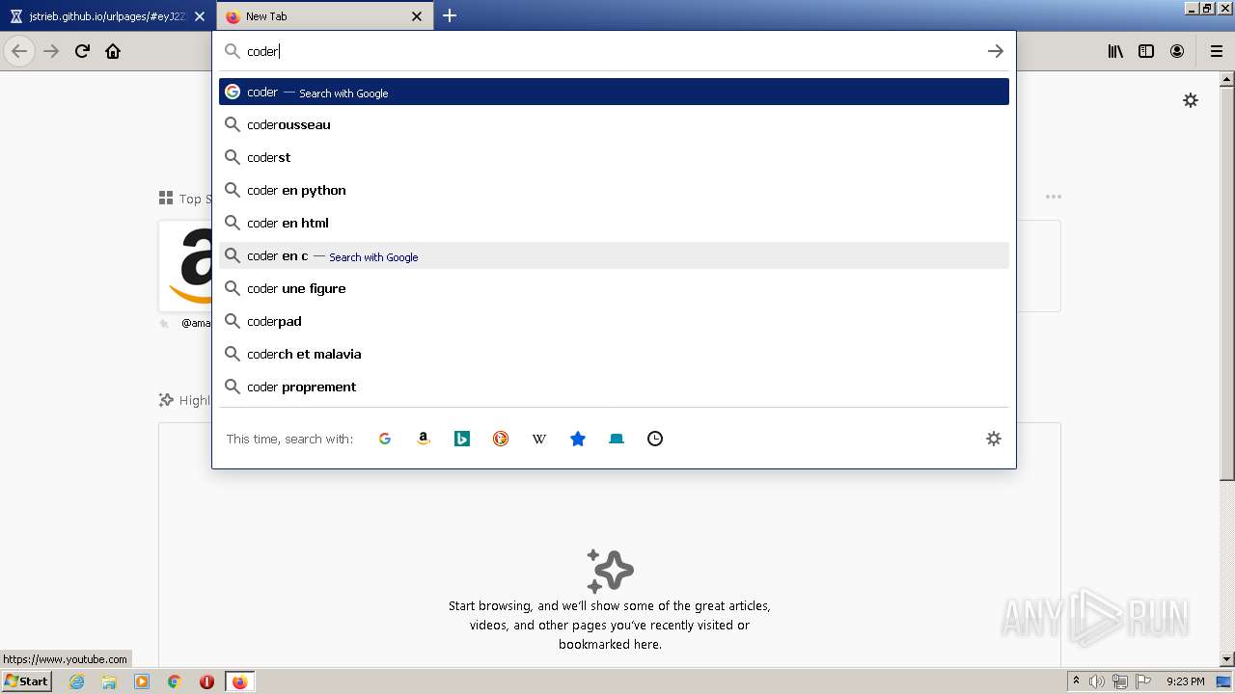
Task: Search this time with Bing icon
Action: (462, 439)
